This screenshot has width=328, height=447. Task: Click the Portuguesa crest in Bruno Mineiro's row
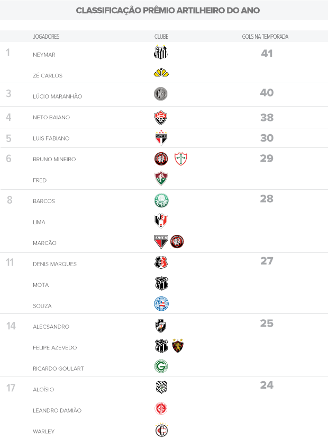click(x=181, y=159)
